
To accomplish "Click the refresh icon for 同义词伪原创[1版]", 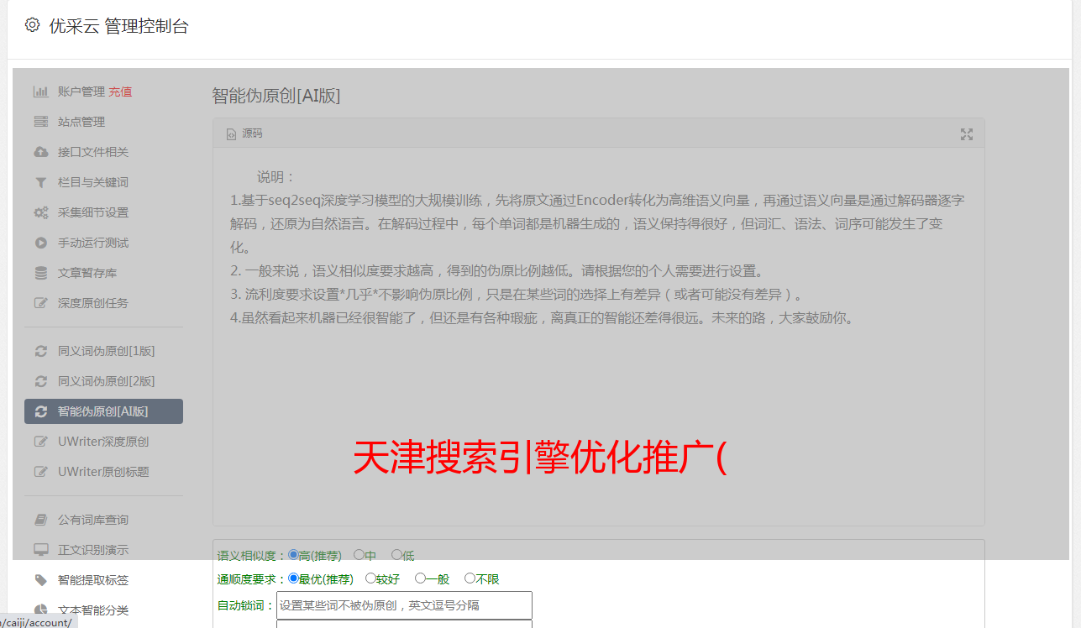I will 40,351.
